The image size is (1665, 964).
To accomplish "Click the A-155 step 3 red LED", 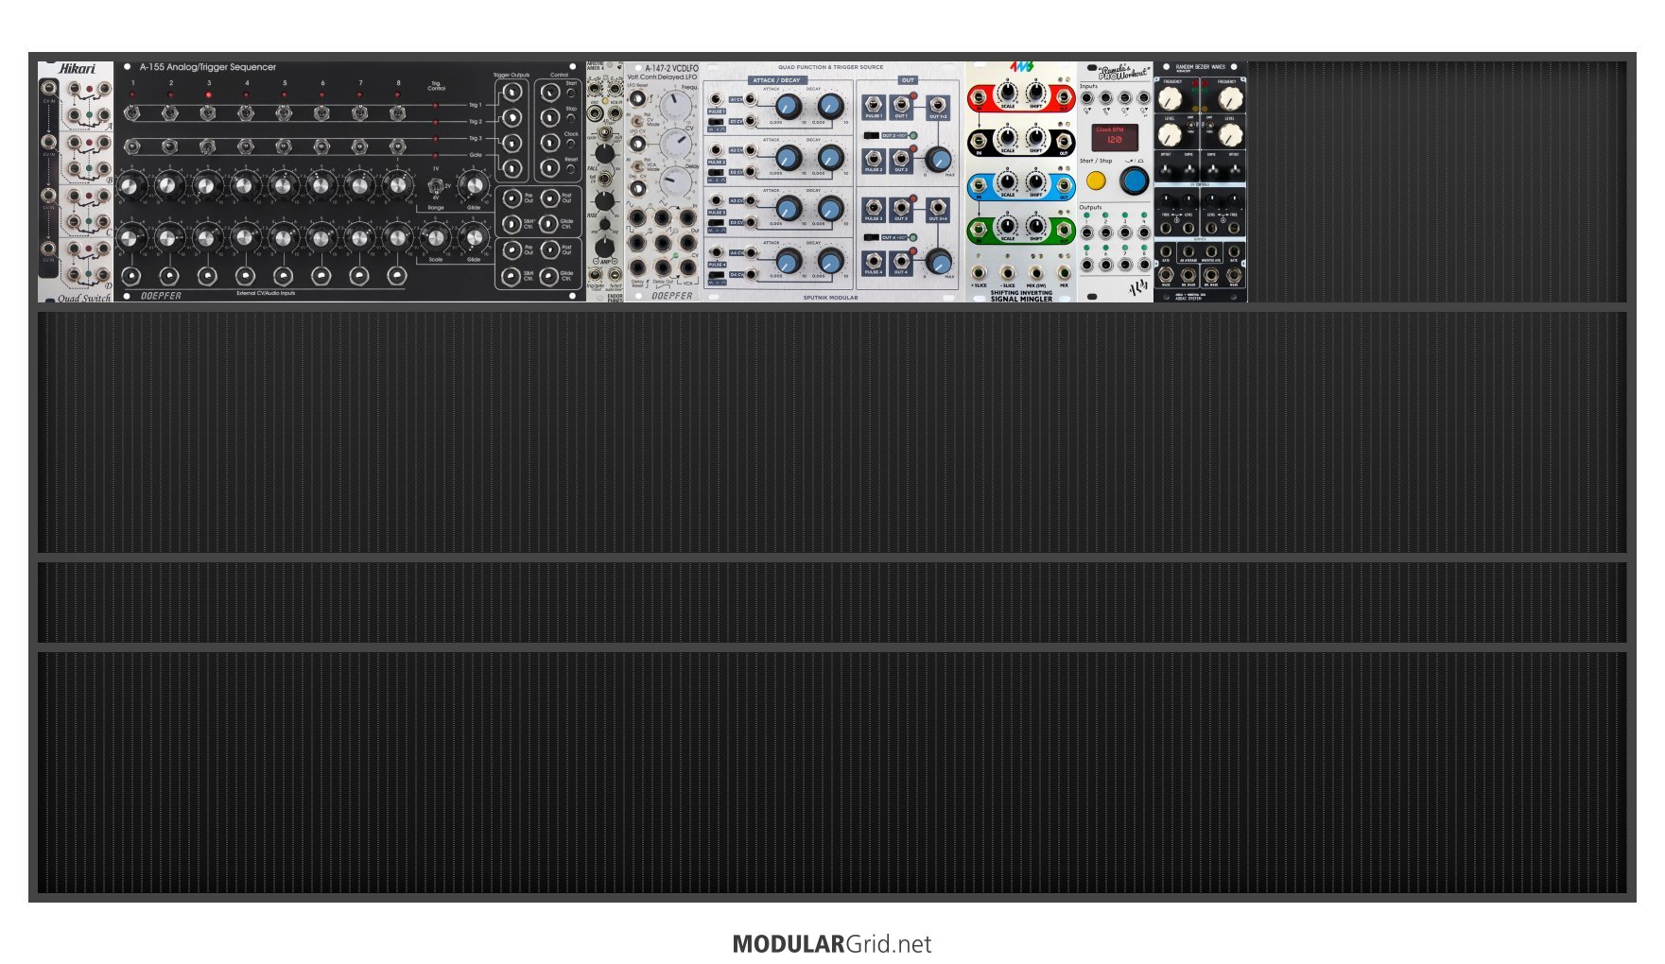I will pyautogui.click(x=208, y=95).
